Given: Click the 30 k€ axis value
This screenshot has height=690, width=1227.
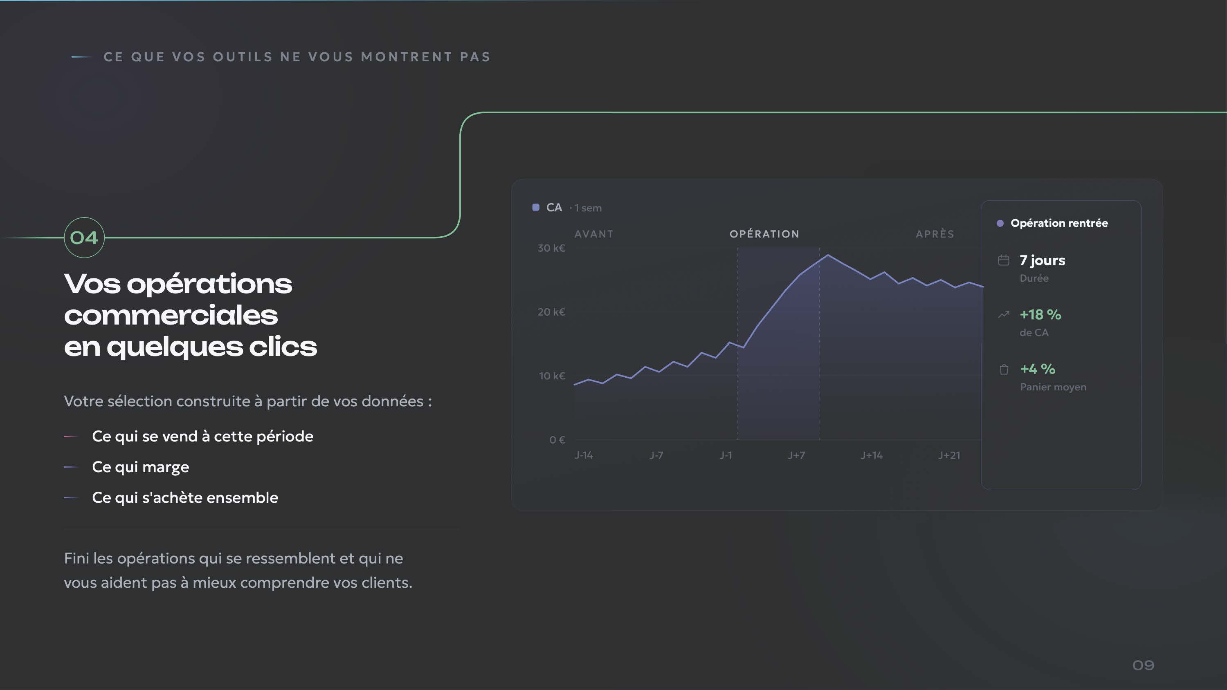Looking at the screenshot, I should tap(551, 248).
